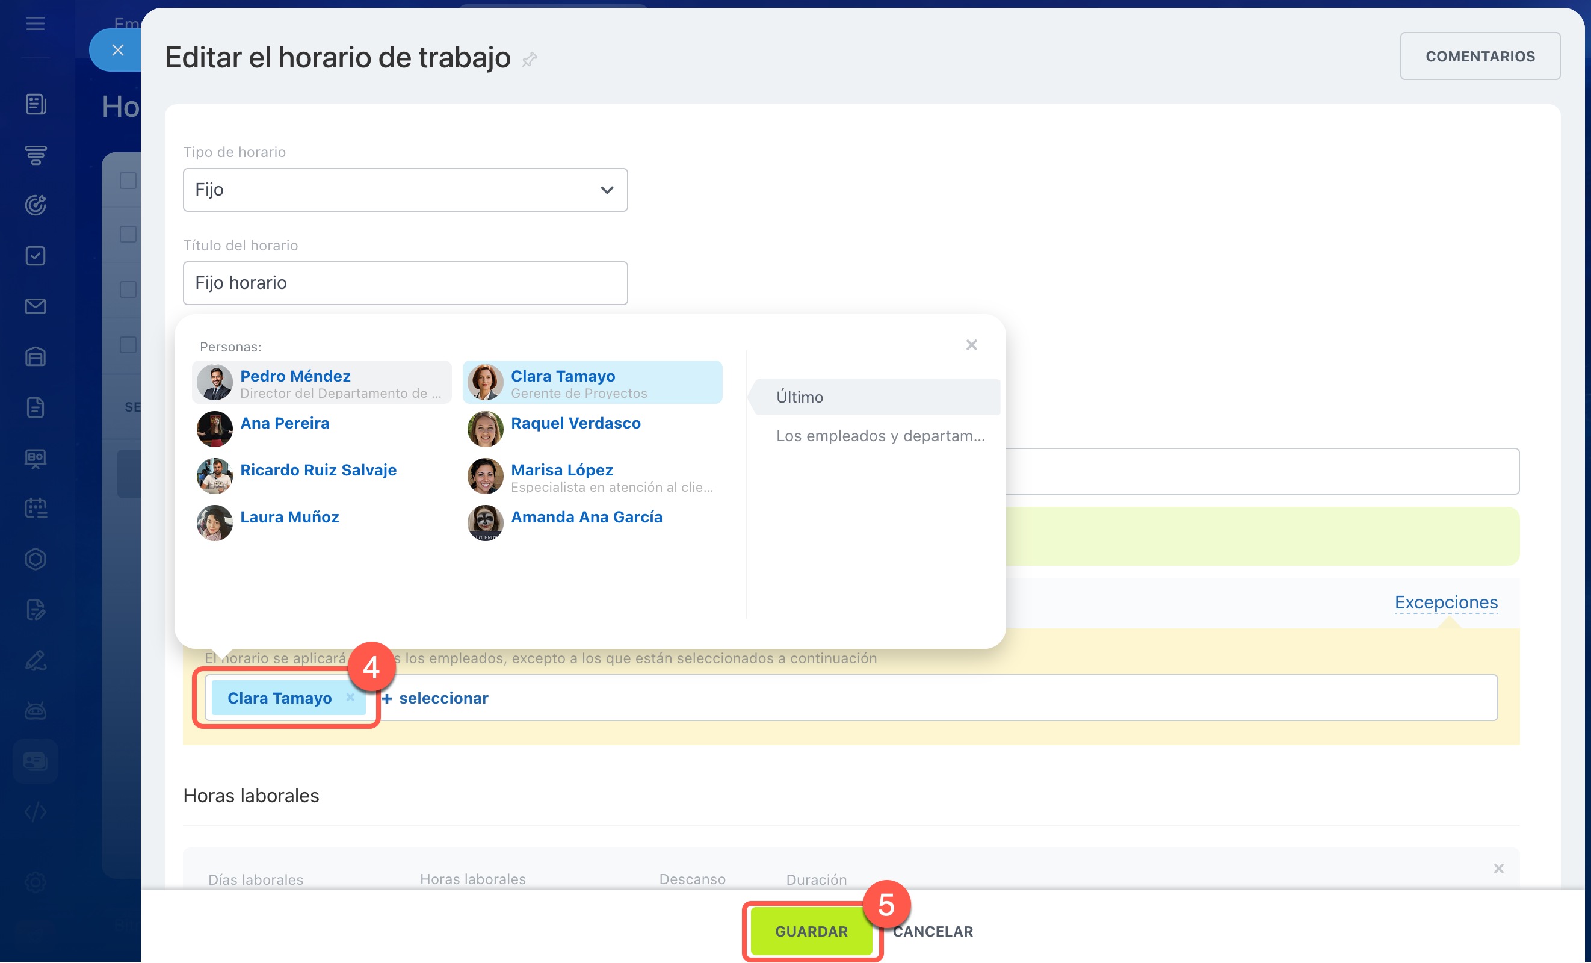
Task: Tick the second checkbox in background list
Action: point(128,235)
